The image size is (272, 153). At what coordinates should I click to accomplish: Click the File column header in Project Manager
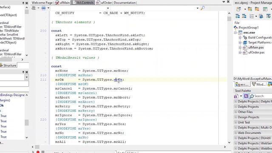[237, 23]
